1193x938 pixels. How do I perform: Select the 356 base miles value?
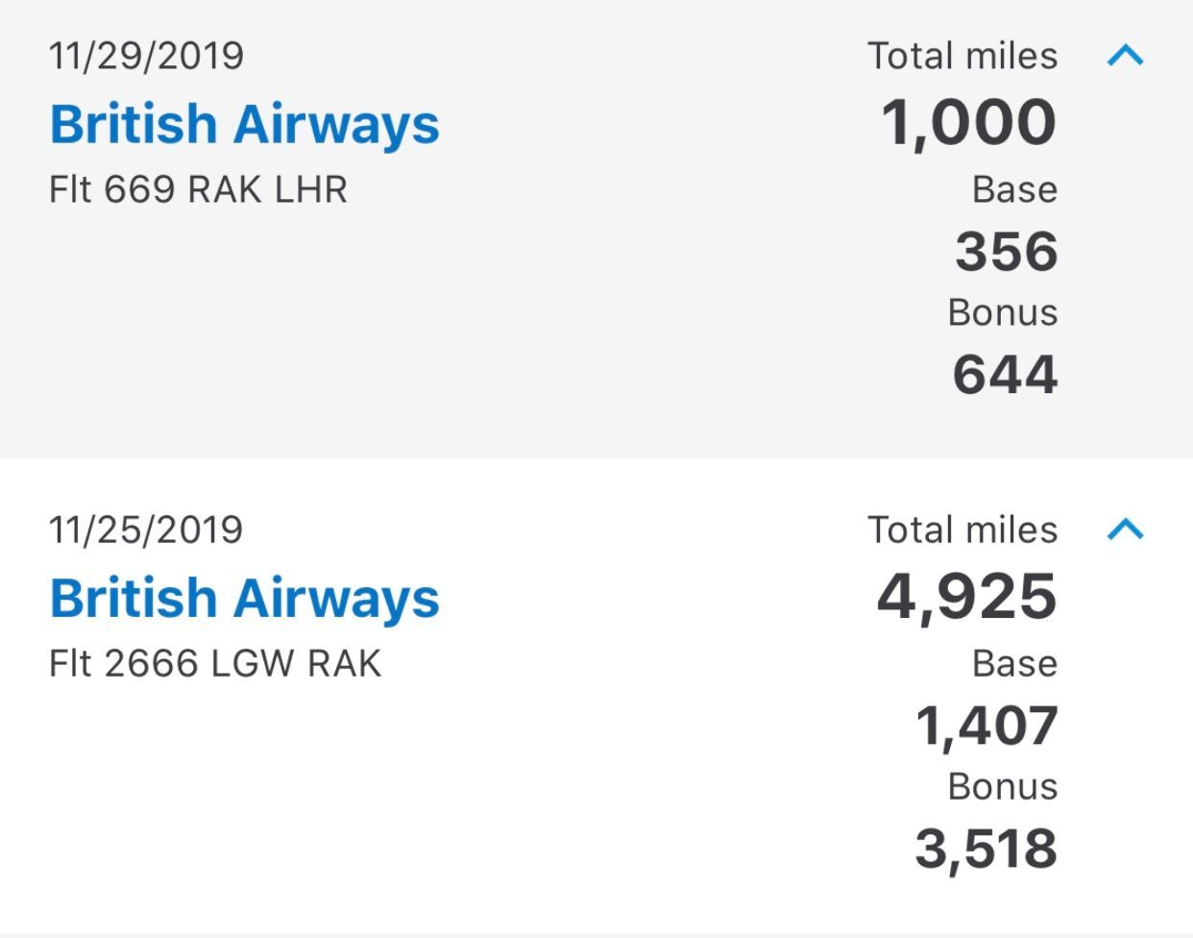point(1006,251)
